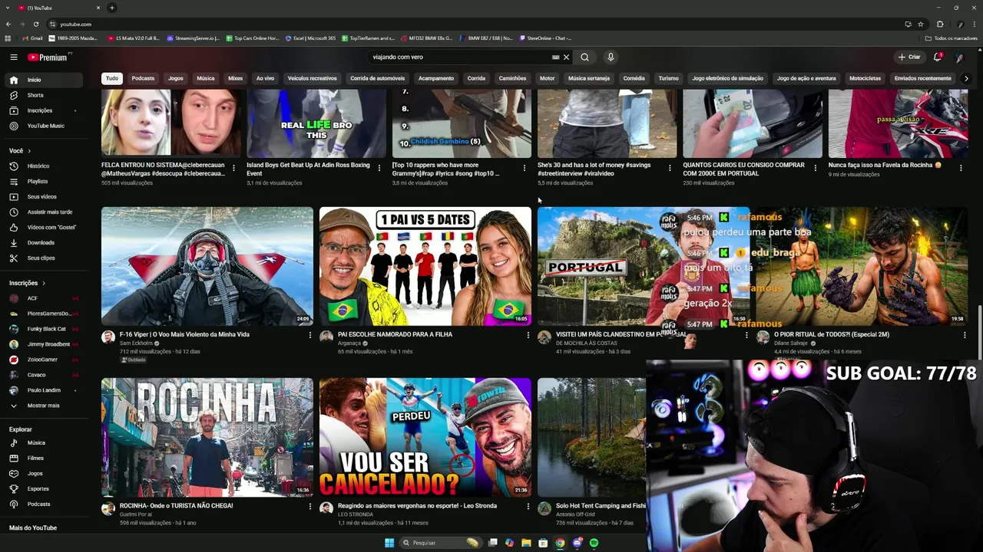Expand the Você section header
The height and width of the screenshot is (552, 983).
(x=18, y=151)
